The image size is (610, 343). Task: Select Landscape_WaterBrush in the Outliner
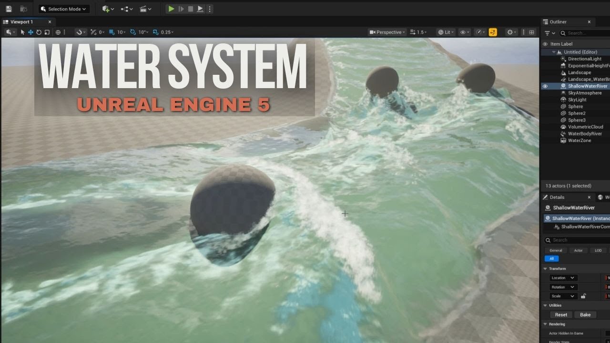[x=589, y=79]
